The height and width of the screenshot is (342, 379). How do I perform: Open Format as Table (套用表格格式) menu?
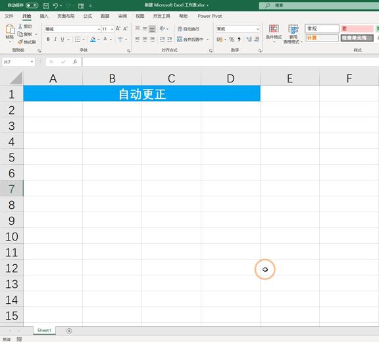(293, 34)
